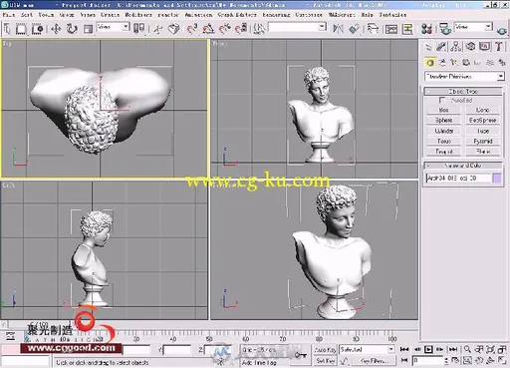Click the Window/Crossing selection toggle icon
Image resolution: width=510 pixels, height=368 pixels.
click(x=37, y=29)
